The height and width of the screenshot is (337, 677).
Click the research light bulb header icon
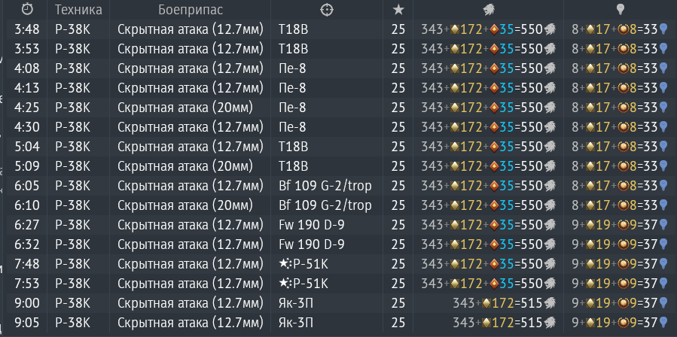click(620, 10)
